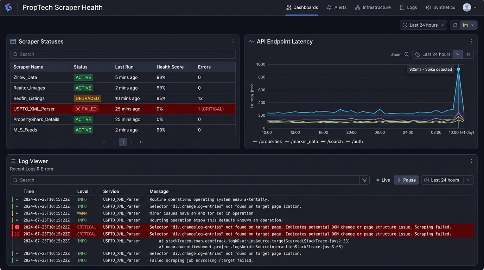Click the app logo in the header
This screenshot has height=270, width=484.
[x=8, y=7]
